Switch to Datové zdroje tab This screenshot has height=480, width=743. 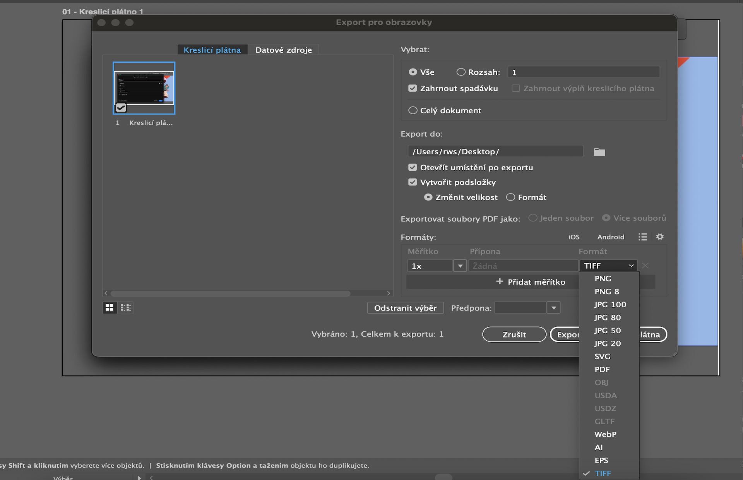coord(283,50)
